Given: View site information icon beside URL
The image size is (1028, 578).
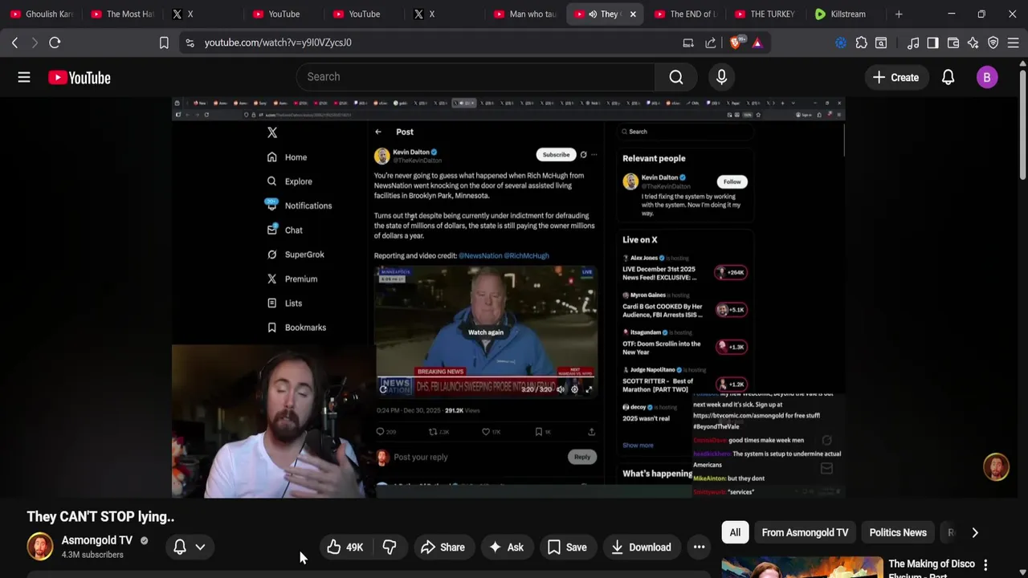Looking at the screenshot, I should 190,43.
